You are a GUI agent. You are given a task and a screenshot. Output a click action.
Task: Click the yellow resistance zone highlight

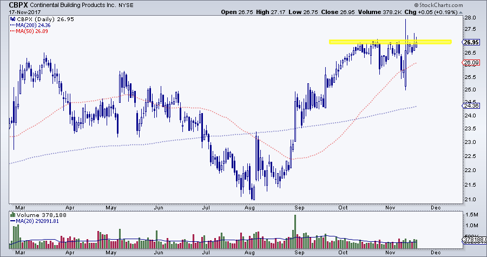coord(390,42)
